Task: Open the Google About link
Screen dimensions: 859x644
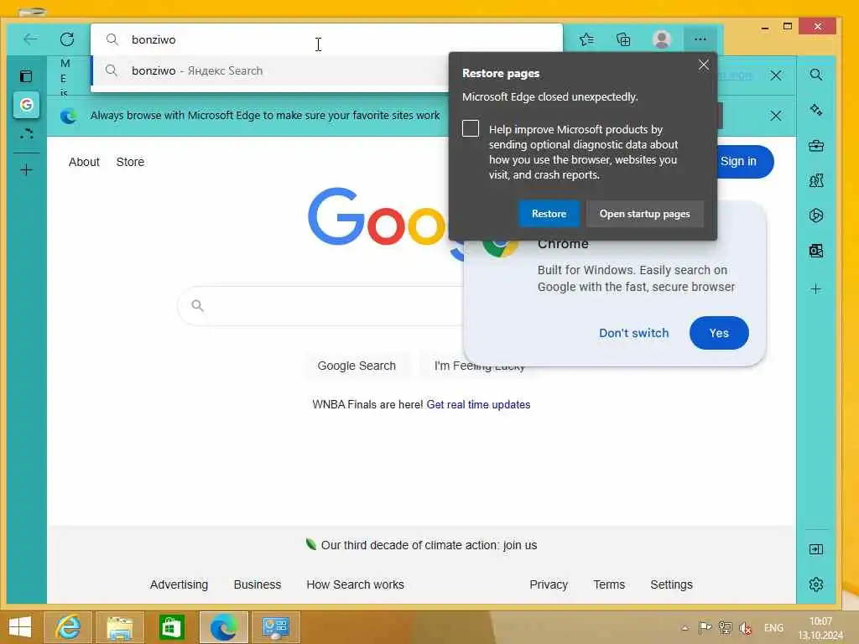Action: (x=84, y=162)
